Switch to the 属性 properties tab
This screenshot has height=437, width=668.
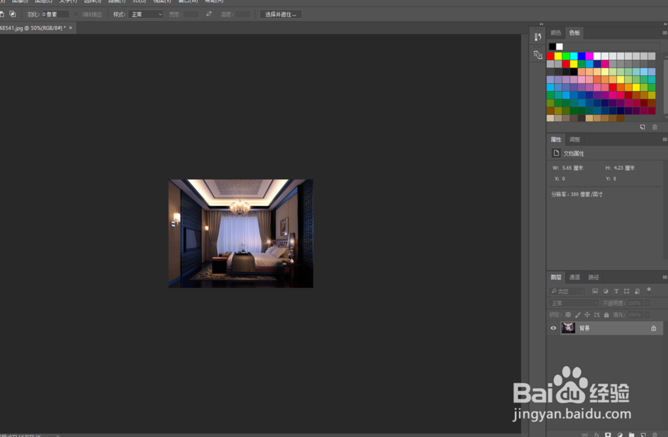556,140
